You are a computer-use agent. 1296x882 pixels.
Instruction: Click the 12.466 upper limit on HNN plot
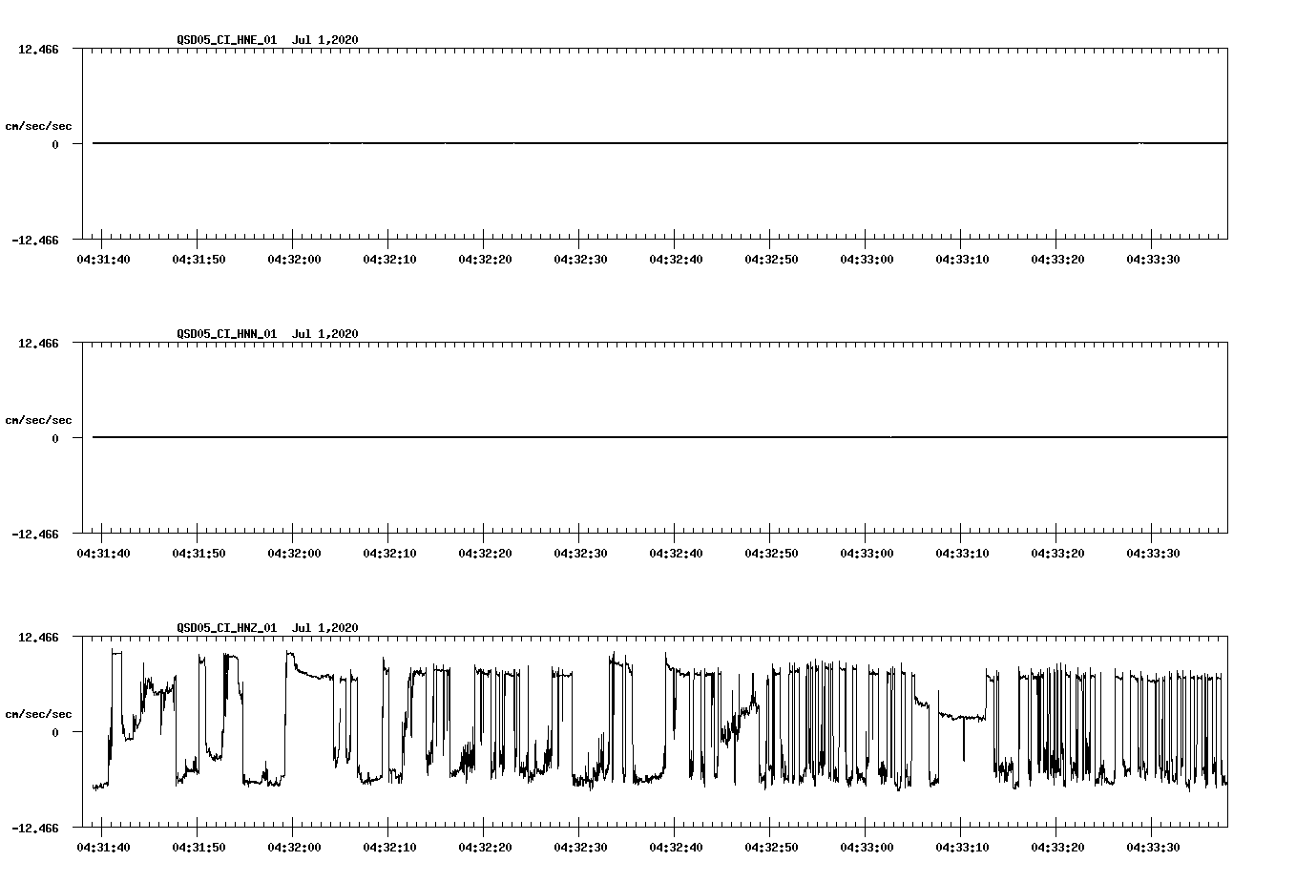pos(38,343)
